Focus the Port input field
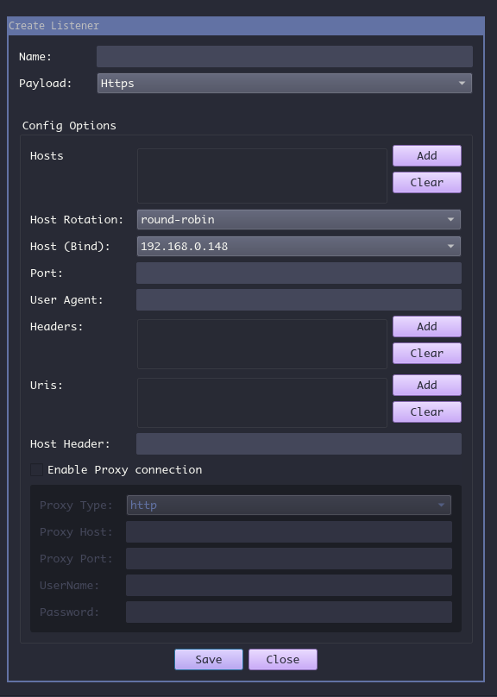Screen dimensions: 497x697 [299, 273]
